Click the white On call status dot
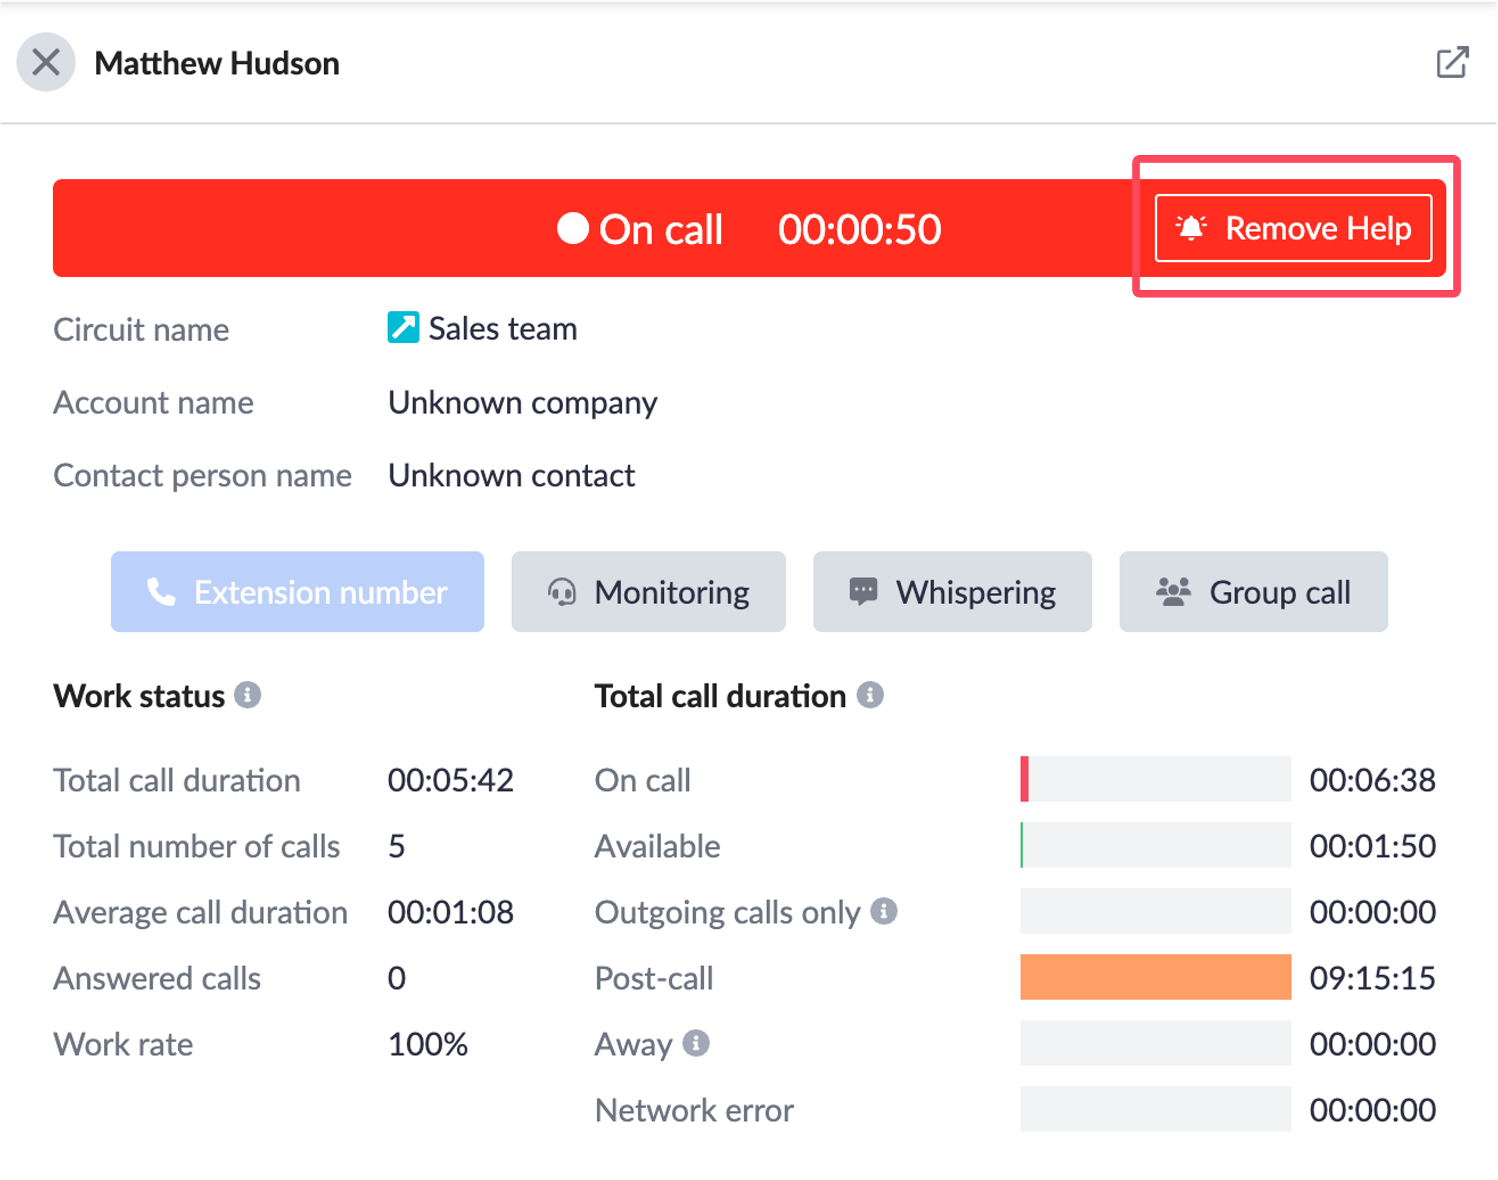 (573, 229)
